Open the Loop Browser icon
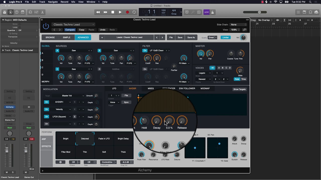The width and height of the screenshot is (321, 180). tap(310, 12)
